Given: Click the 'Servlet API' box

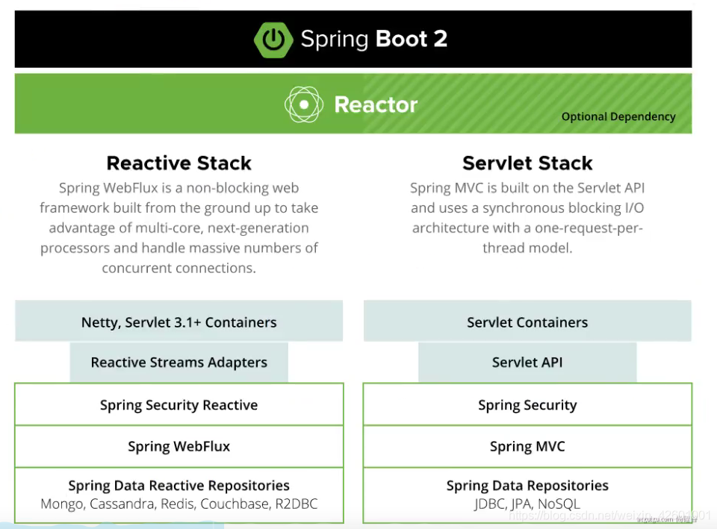Looking at the screenshot, I should coord(527,363).
